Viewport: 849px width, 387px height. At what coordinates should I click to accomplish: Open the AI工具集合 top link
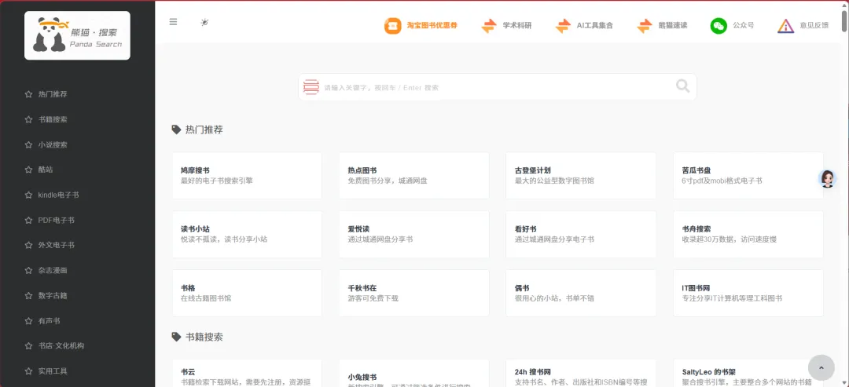pos(594,25)
